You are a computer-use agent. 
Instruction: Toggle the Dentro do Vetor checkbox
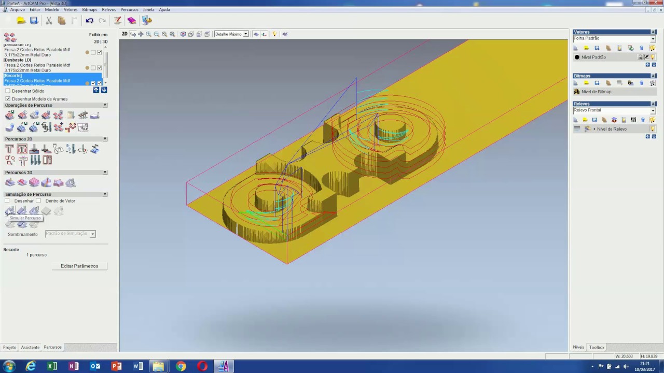click(x=38, y=200)
